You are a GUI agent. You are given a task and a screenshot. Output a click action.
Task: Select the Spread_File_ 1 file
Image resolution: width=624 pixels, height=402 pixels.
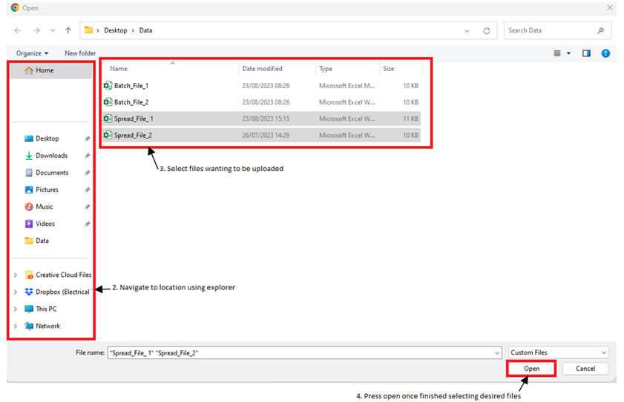point(261,118)
